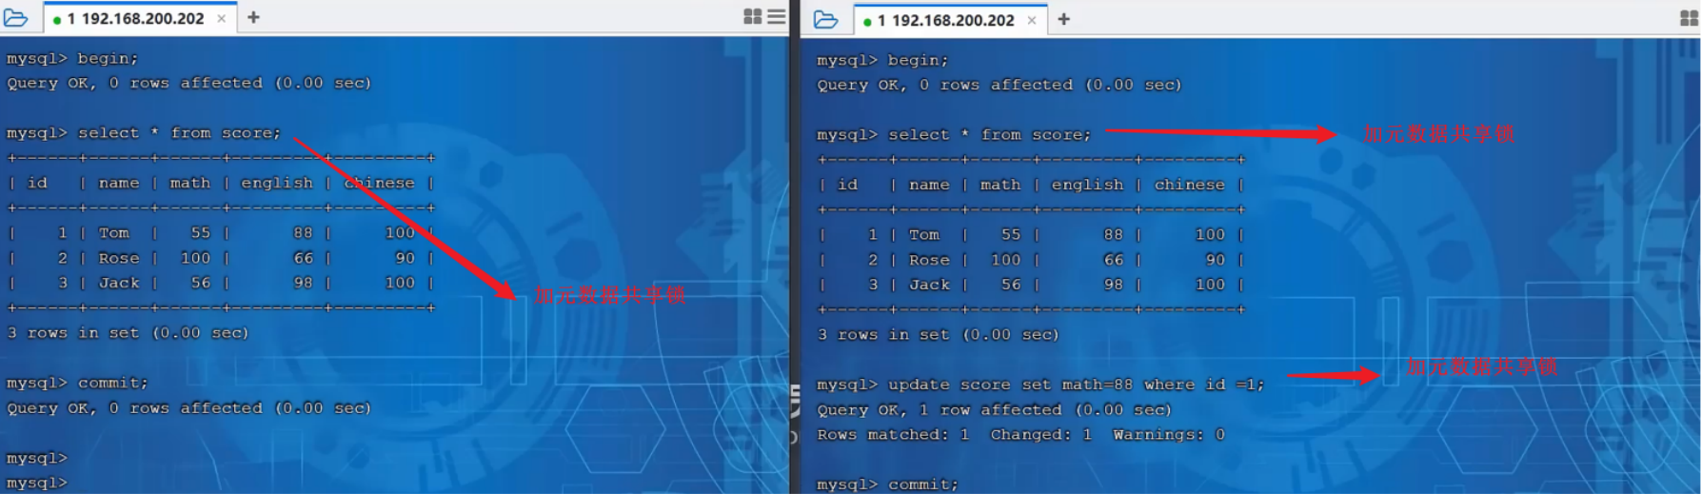Click the last empty mysql> prompt in left terminal
Image resolution: width=1701 pixels, height=494 pixels.
(36, 483)
